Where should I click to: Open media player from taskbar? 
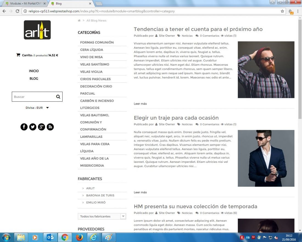(x=35, y=237)
